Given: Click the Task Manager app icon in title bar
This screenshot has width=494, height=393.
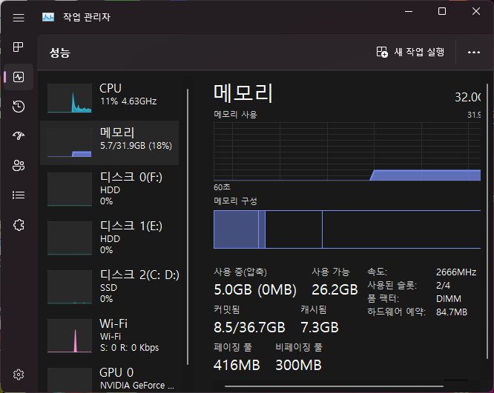Looking at the screenshot, I should point(48,17).
